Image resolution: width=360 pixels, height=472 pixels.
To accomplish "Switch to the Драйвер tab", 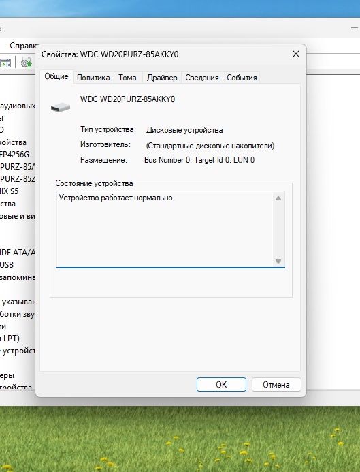I will pyautogui.click(x=162, y=78).
